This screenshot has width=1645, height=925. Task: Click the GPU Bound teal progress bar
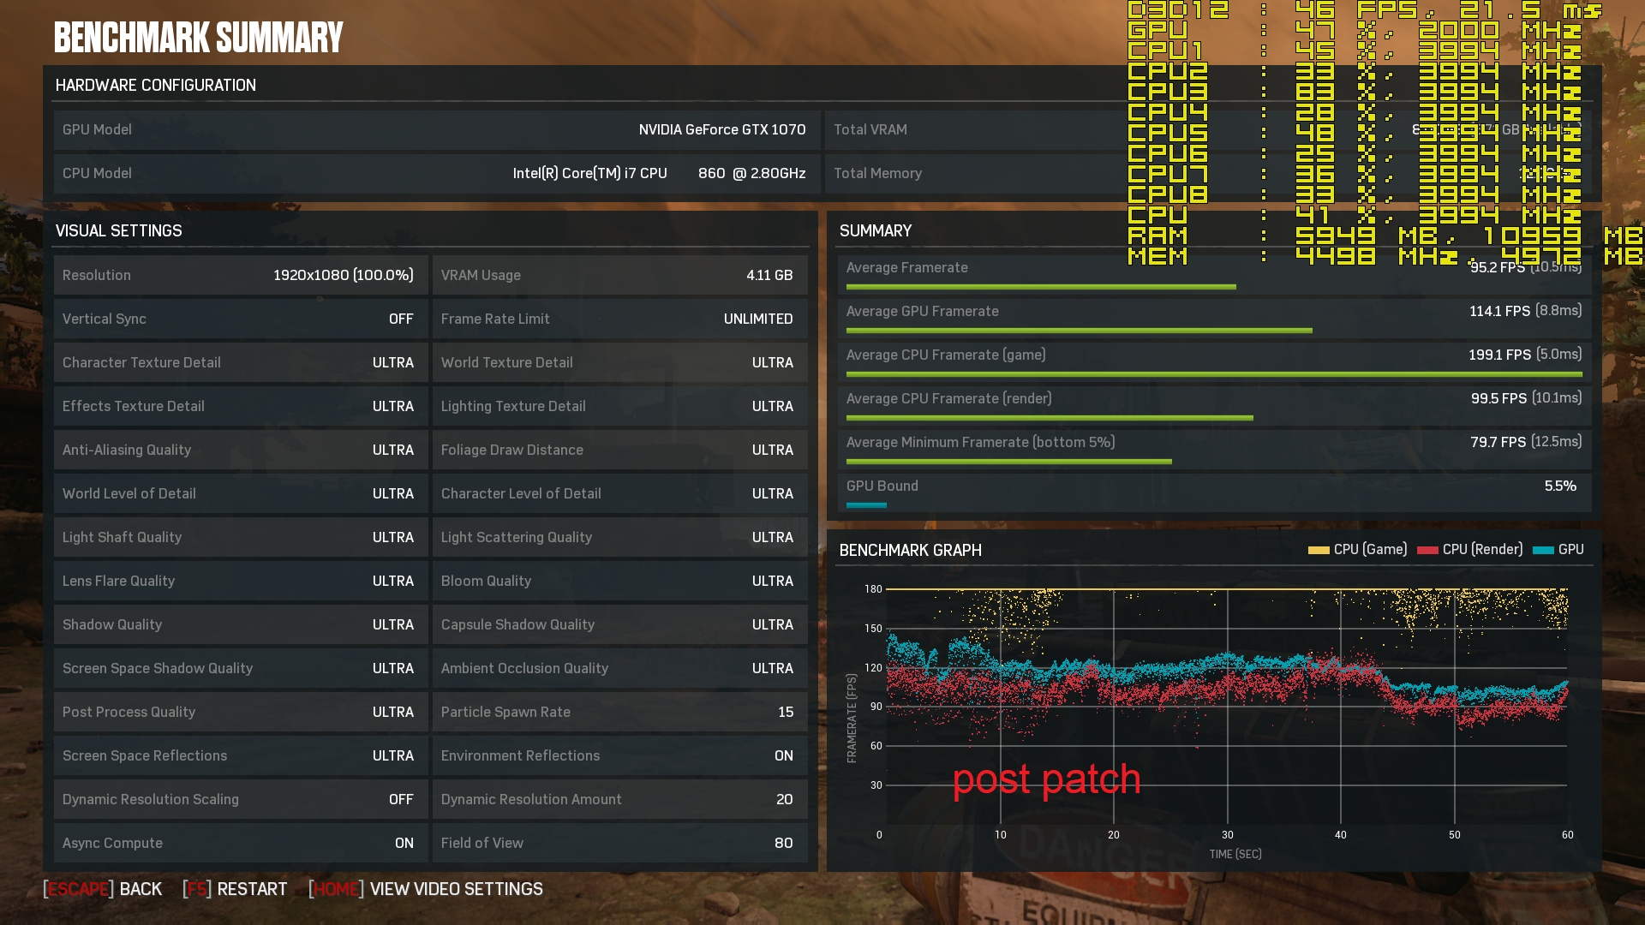866,505
